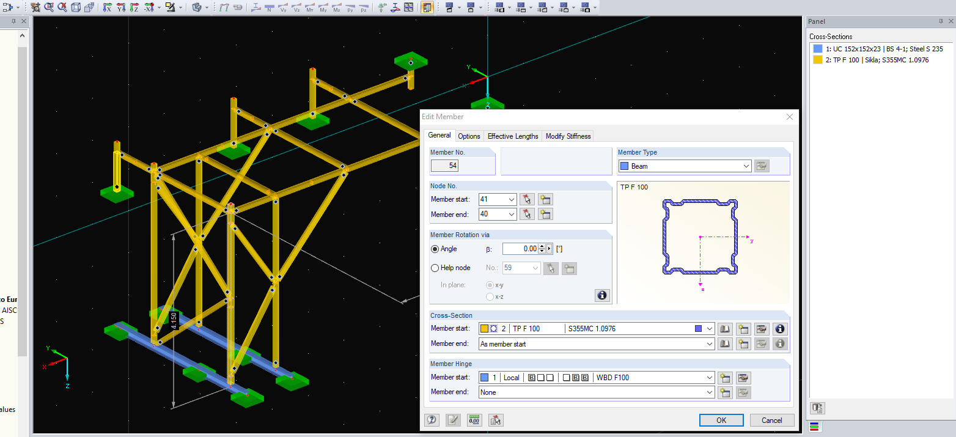Open the Member end hinge dropdown showing None
The width and height of the screenshot is (956, 437).
[x=709, y=392]
